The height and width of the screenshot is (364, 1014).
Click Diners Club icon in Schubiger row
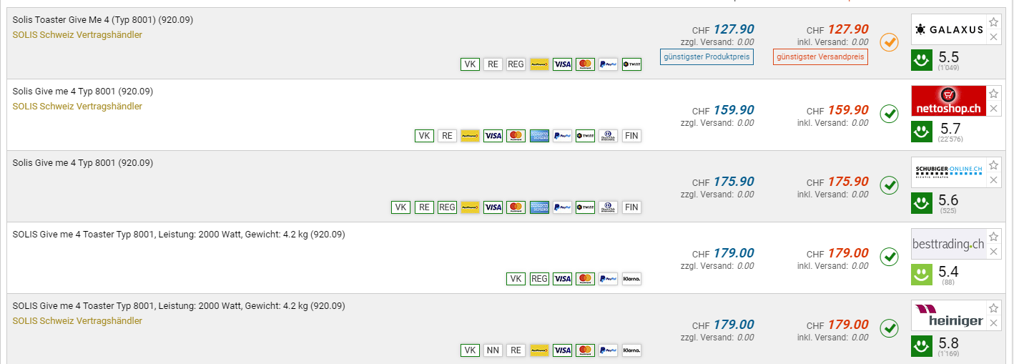click(608, 207)
